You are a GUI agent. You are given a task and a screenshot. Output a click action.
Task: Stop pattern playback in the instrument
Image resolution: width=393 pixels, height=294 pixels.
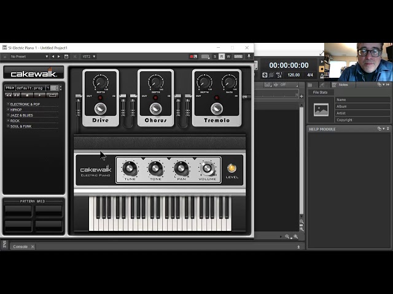coord(27,95)
